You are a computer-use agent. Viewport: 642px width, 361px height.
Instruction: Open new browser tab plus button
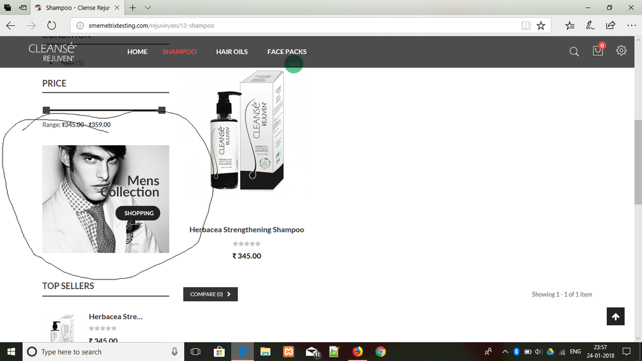tap(133, 8)
